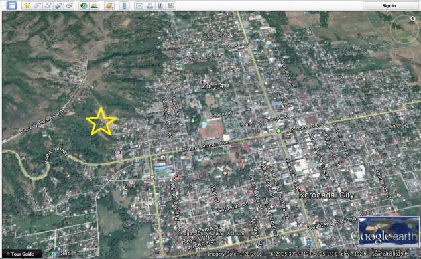Viewport: 421px width, 259px height.
Task: Toggle the sunlight across landscape icon
Action: pyautogui.click(x=95, y=5)
